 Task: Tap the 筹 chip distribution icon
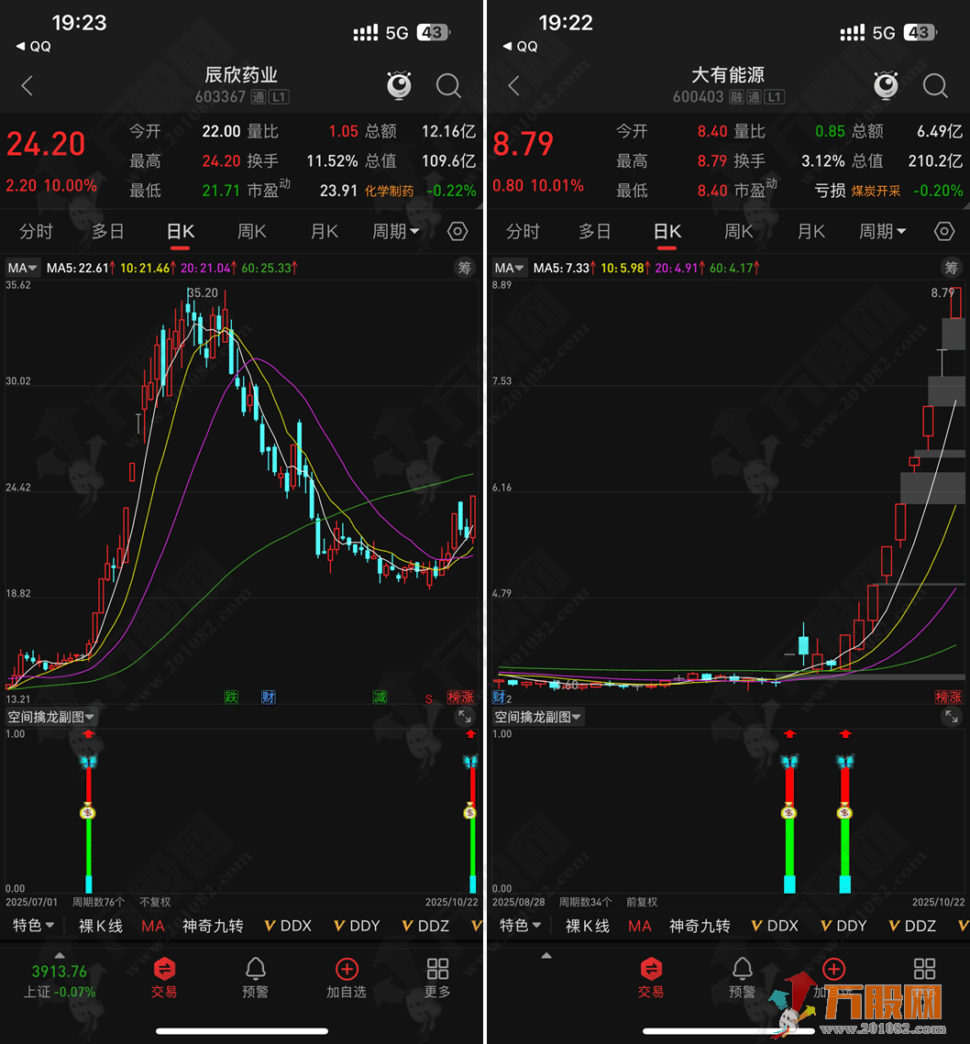pos(464,267)
